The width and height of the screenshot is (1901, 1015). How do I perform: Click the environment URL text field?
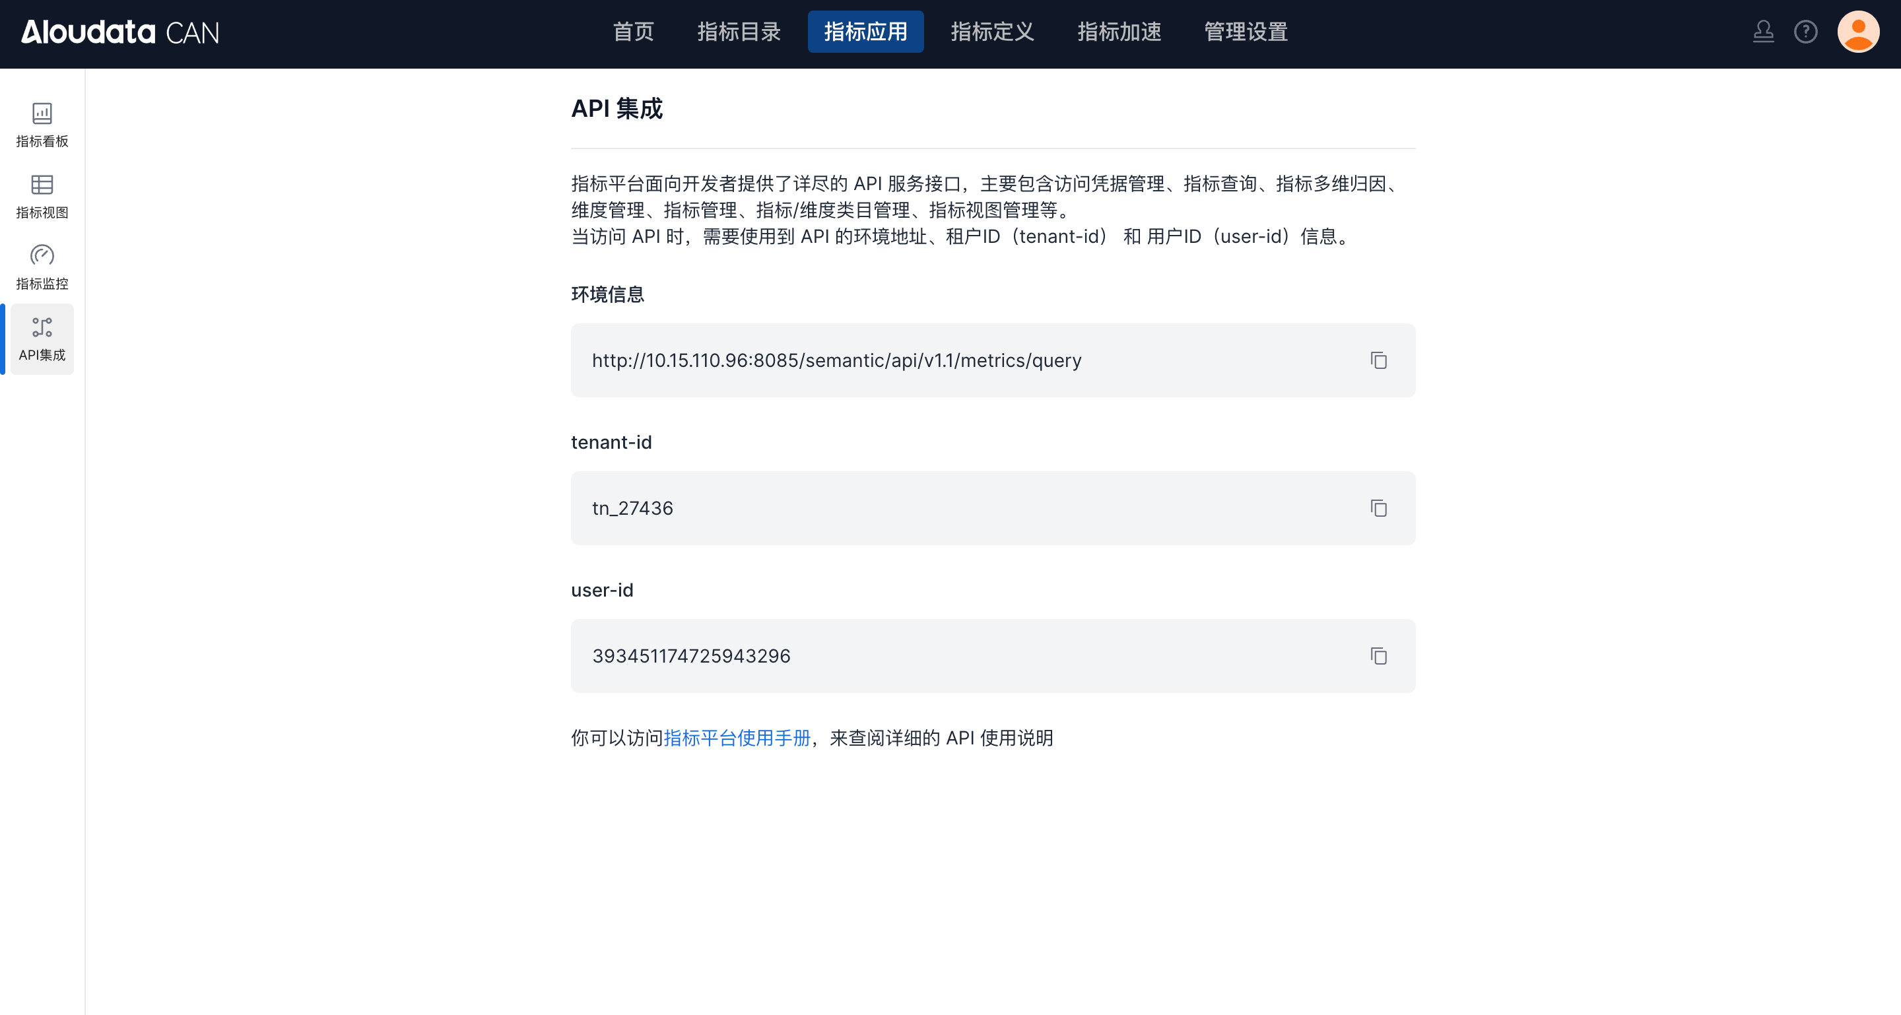tap(836, 360)
